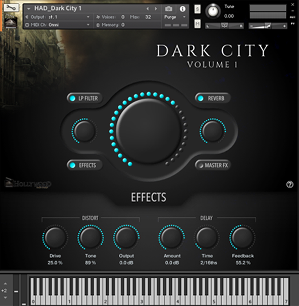Open the help question mark icon

point(290,184)
